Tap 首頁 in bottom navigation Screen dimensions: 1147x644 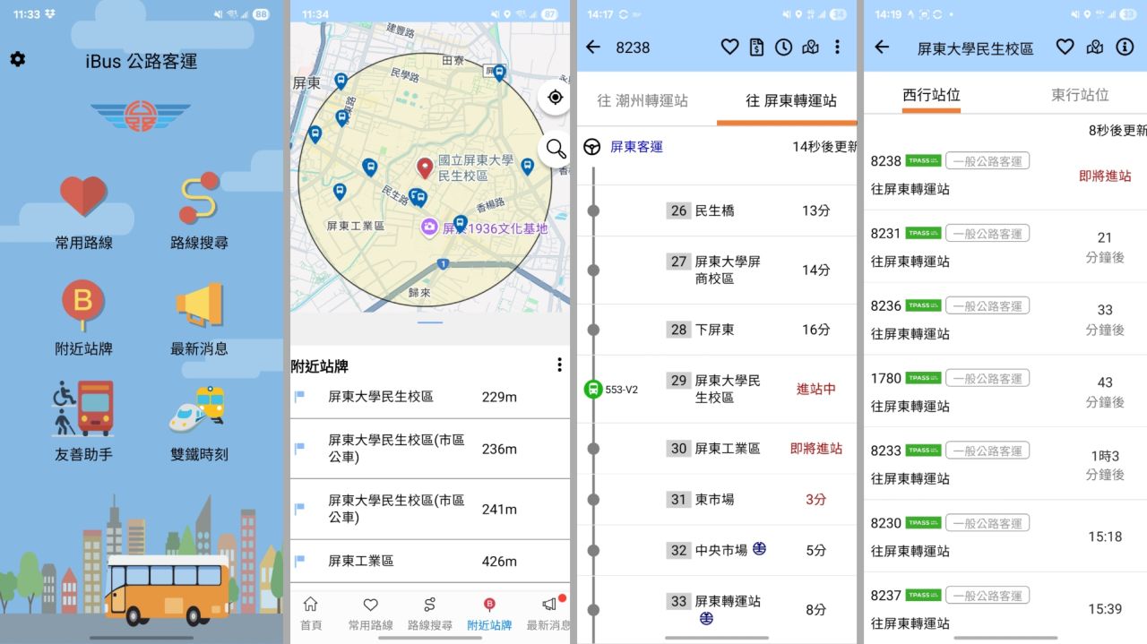coord(310,614)
